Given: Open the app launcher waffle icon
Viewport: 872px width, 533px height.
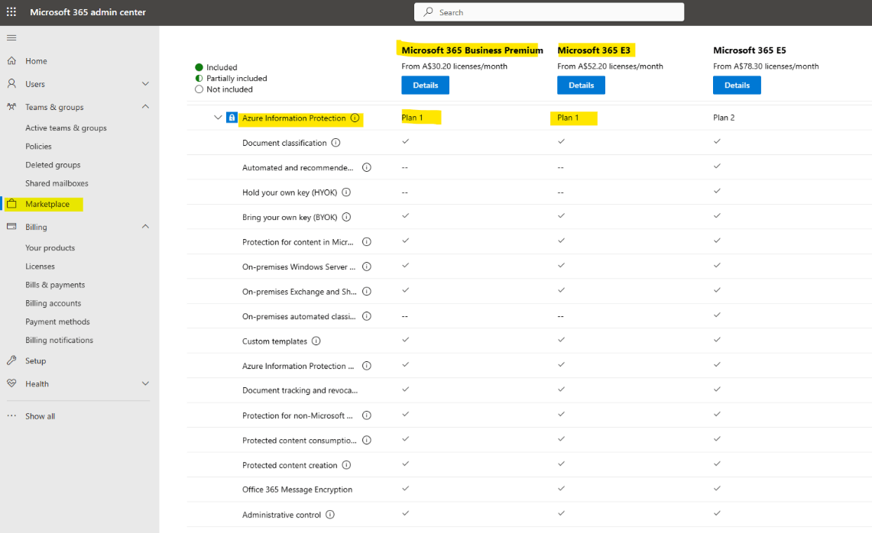Looking at the screenshot, I should 11,11.
